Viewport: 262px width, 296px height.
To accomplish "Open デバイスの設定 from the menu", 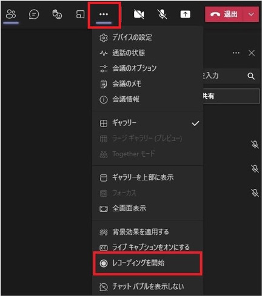I will point(147,38).
